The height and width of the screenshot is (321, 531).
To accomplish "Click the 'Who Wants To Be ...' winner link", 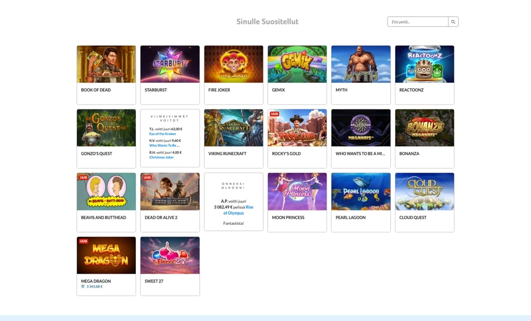I will click(164, 146).
